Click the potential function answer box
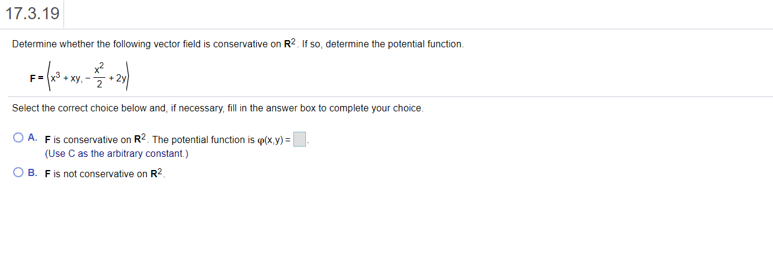The height and width of the screenshot is (270, 773). click(x=299, y=139)
